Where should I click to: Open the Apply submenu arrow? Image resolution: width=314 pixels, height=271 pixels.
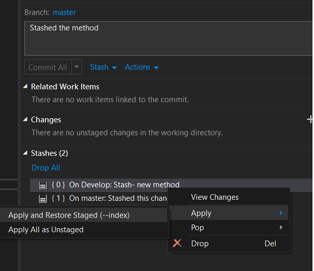281,213
